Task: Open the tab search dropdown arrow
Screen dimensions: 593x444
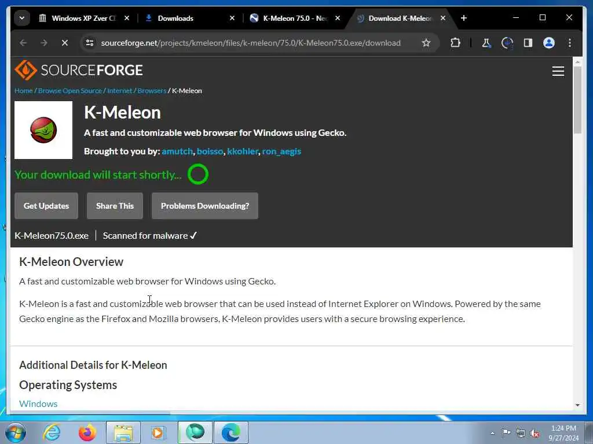Action: [x=22, y=18]
